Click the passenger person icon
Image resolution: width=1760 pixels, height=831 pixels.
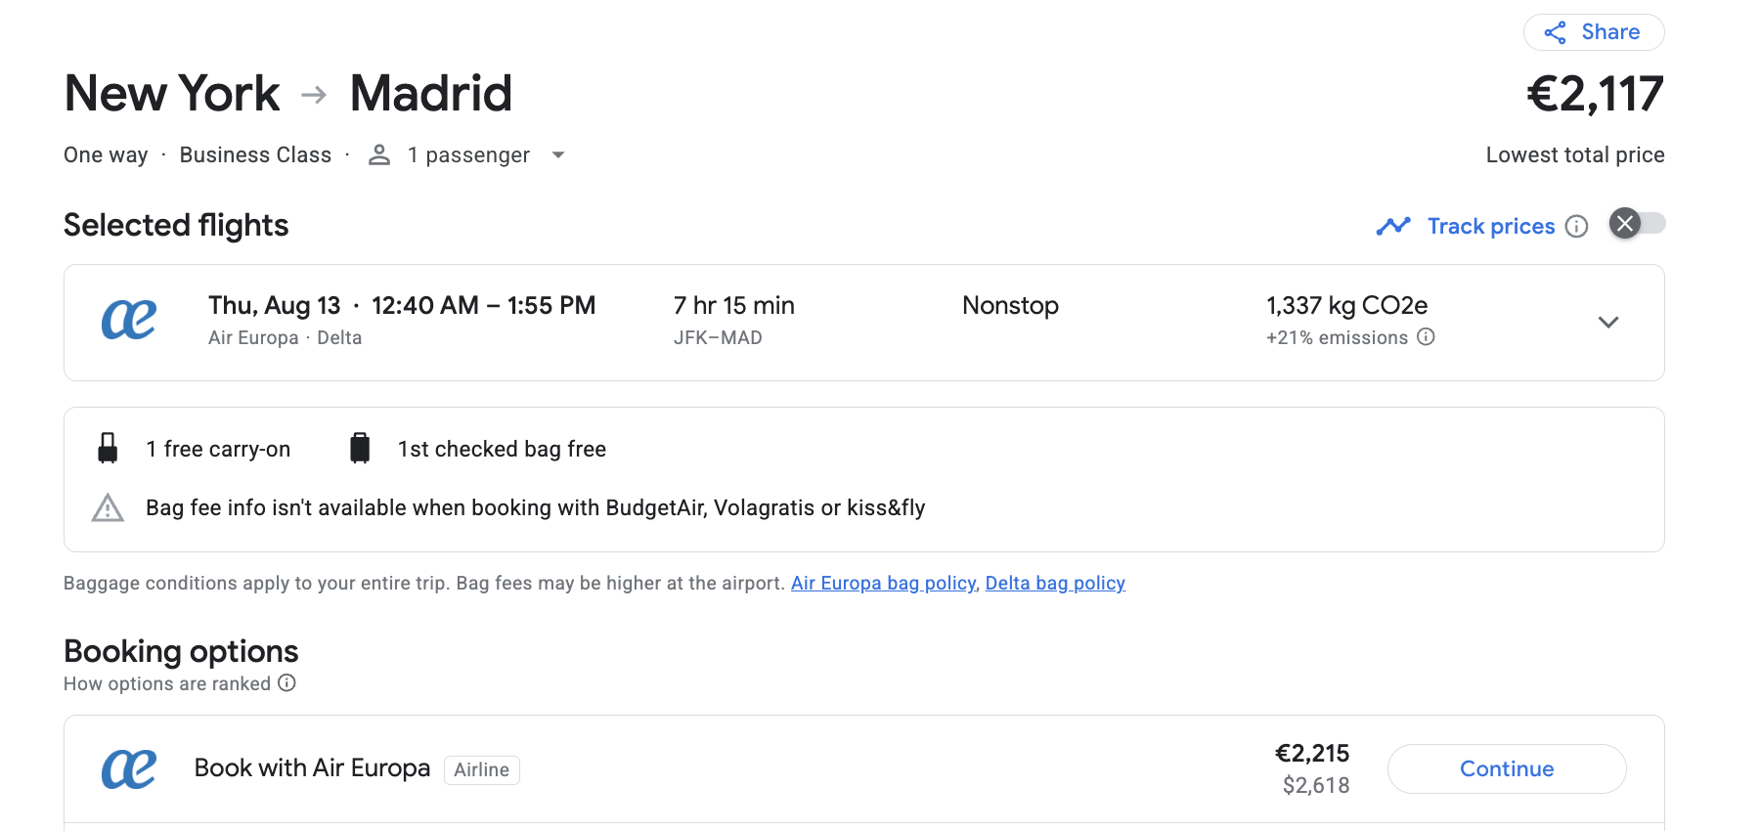pyautogui.click(x=379, y=154)
